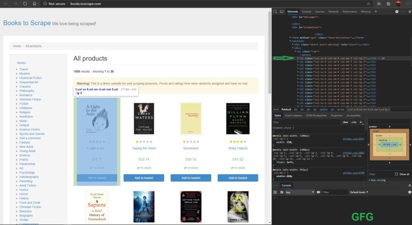Open DevTools three-dot customize menu
Screen dimensions: 412x225
[403, 12]
